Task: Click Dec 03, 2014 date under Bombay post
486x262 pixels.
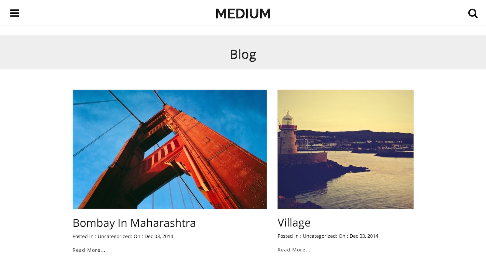Action: pos(159,236)
